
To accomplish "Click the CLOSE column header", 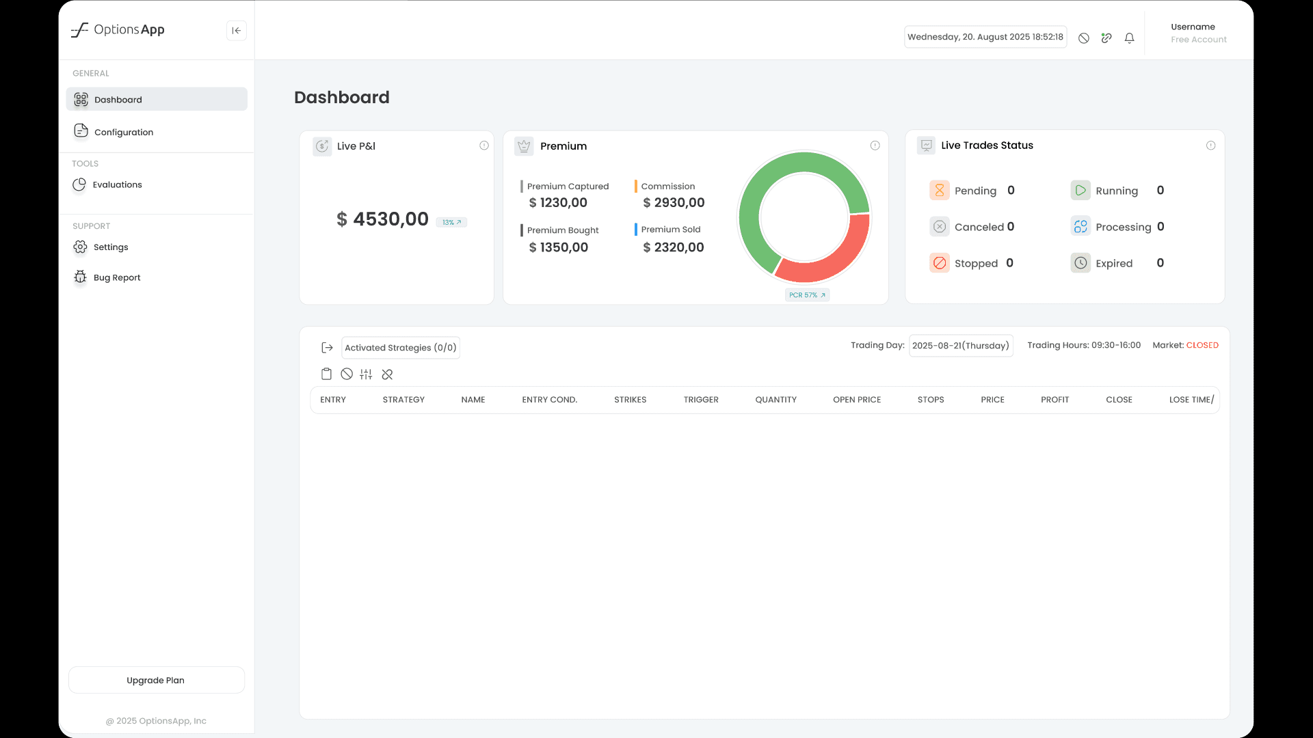I will point(1119,400).
